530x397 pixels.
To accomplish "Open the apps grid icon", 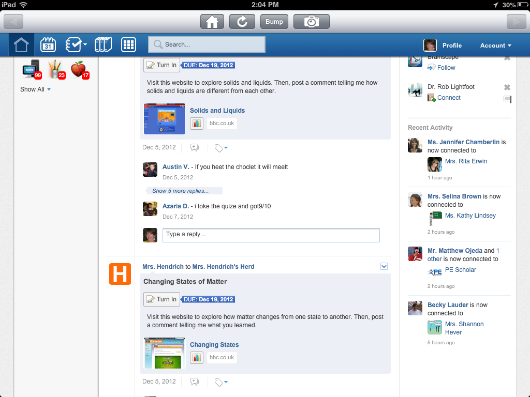I will 128,45.
